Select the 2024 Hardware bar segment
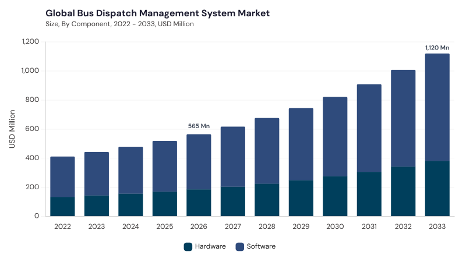The width and height of the screenshot is (466, 262). coord(130,205)
